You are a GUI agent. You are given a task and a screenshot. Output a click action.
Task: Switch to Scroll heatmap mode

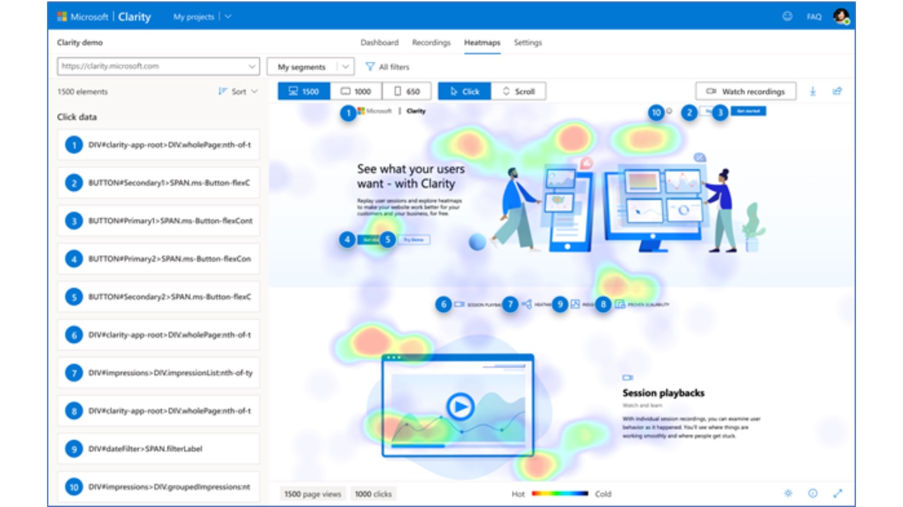click(519, 91)
